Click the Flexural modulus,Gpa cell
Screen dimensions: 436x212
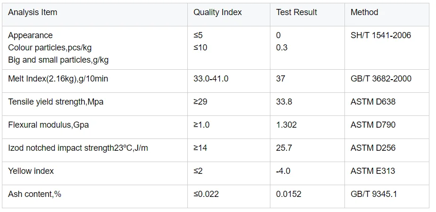click(x=48, y=125)
